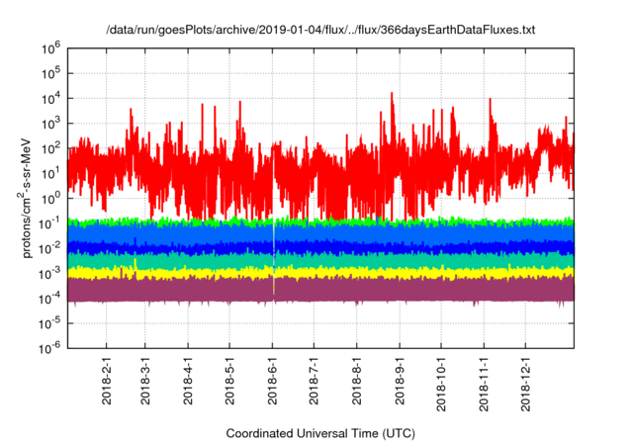This screenshot has width=633, height=443.
Task: Click the 2018-9-1 date tick label
Action: coord(400,381)
